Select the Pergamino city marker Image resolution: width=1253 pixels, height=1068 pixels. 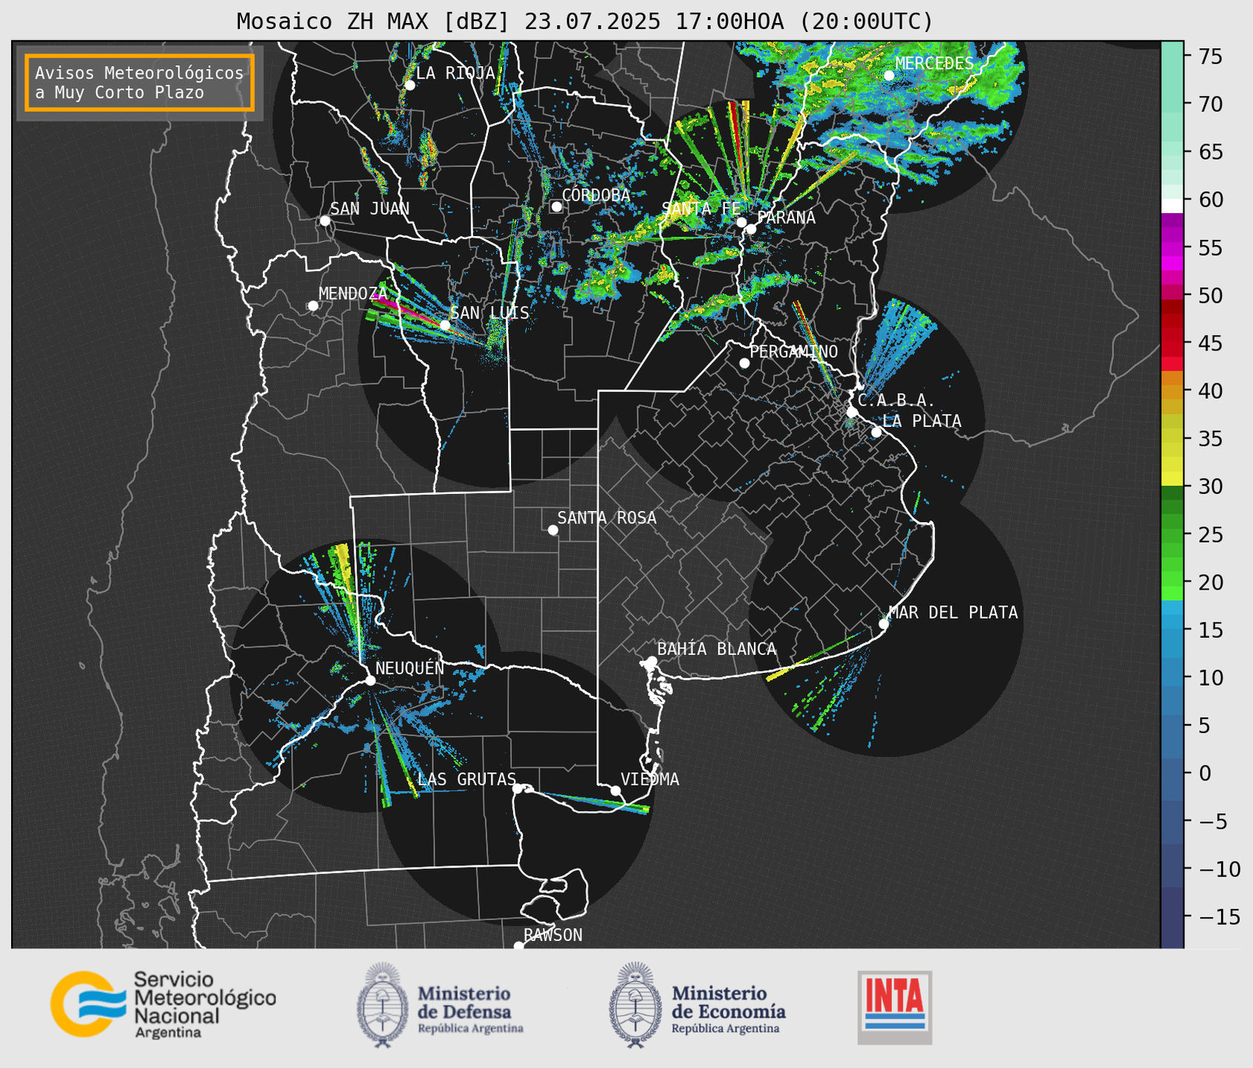(744, 363)
